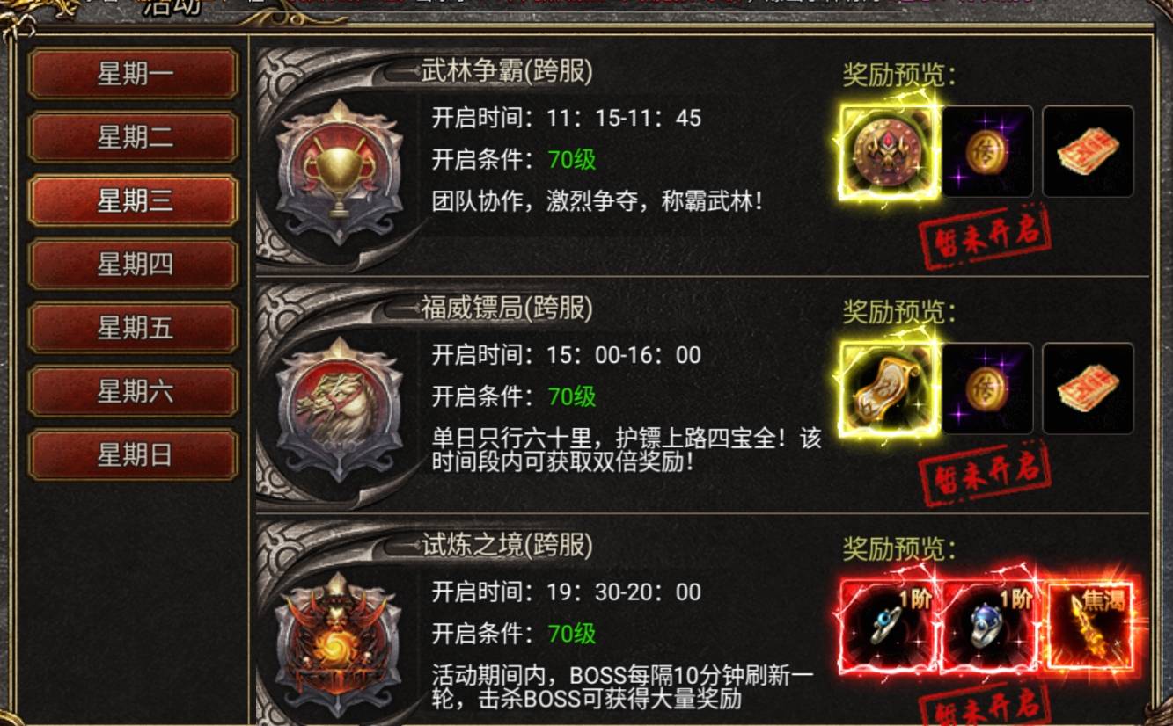View the gold coin reward in 福威镖局

[987, 388]
